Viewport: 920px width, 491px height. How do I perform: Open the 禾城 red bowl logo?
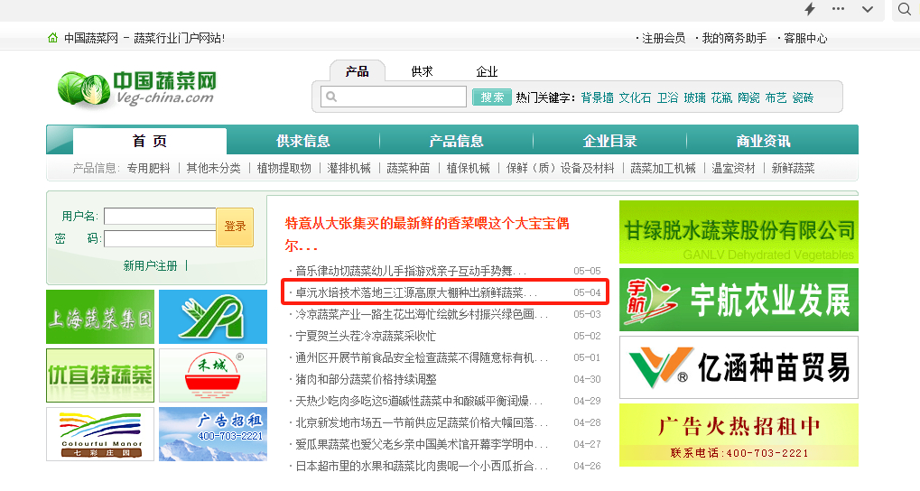pyautogui.click(x=213, y=375)
